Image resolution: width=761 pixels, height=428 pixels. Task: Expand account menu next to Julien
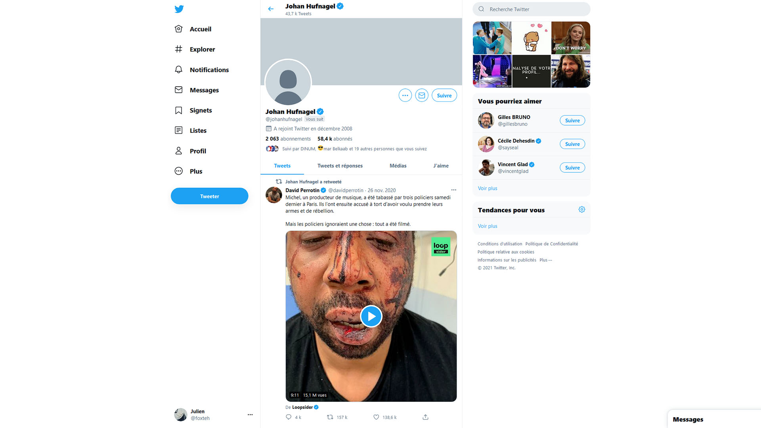point(250,415)
